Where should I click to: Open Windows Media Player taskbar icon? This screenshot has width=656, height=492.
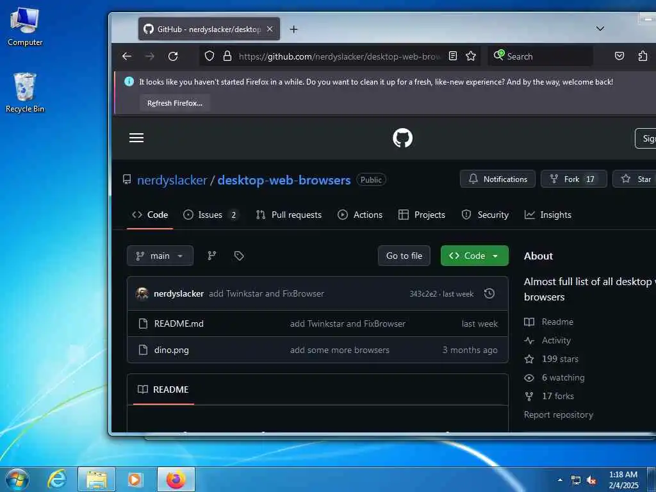(135, 479)
